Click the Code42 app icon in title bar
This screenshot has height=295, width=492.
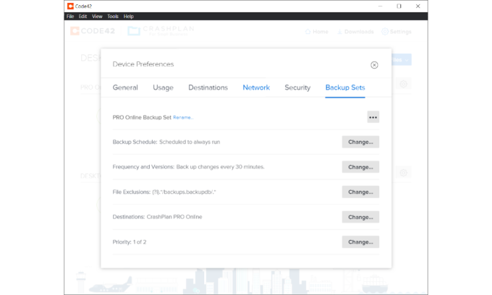pyautogui.click(x=70, y=6)
